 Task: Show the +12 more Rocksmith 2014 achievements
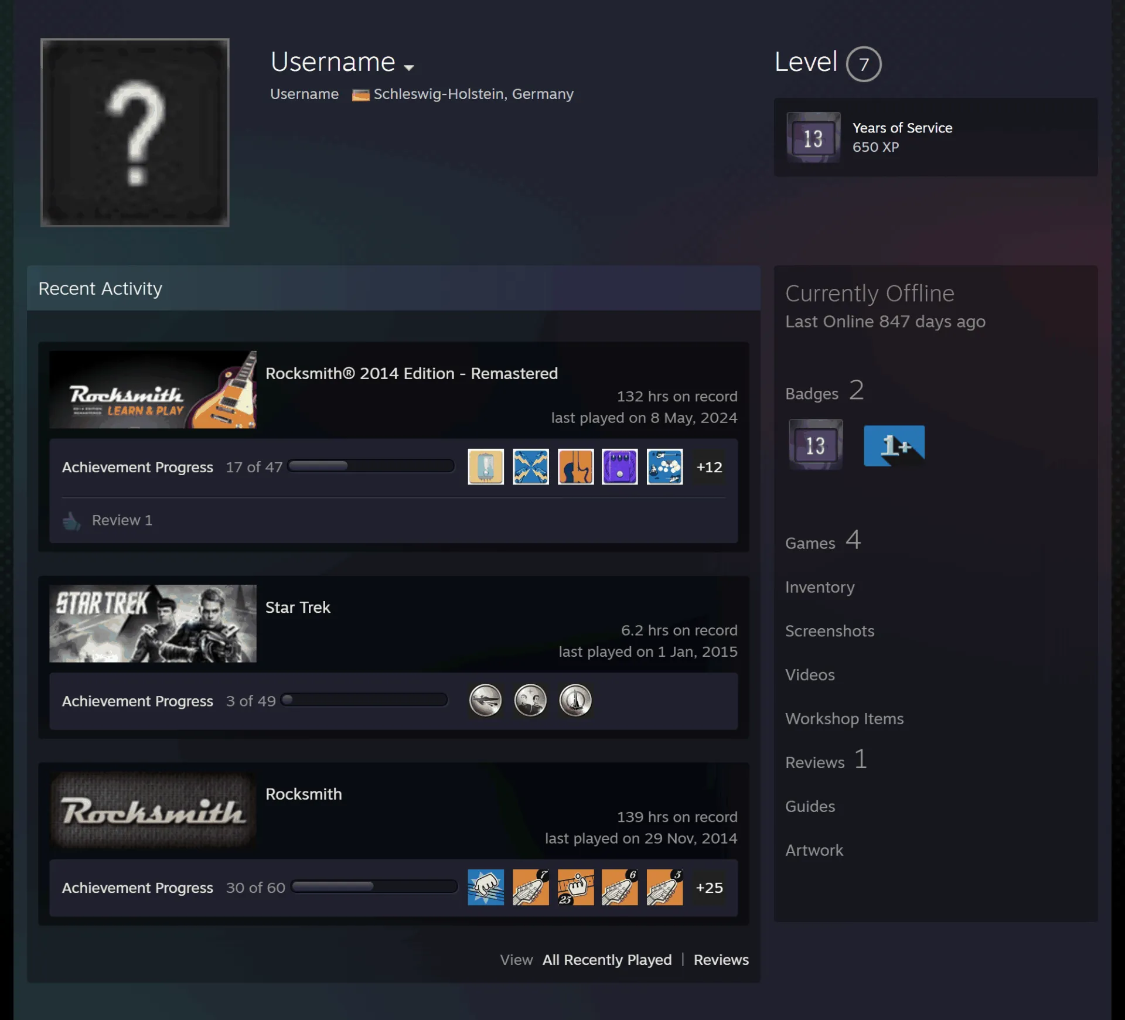point(709,467)
